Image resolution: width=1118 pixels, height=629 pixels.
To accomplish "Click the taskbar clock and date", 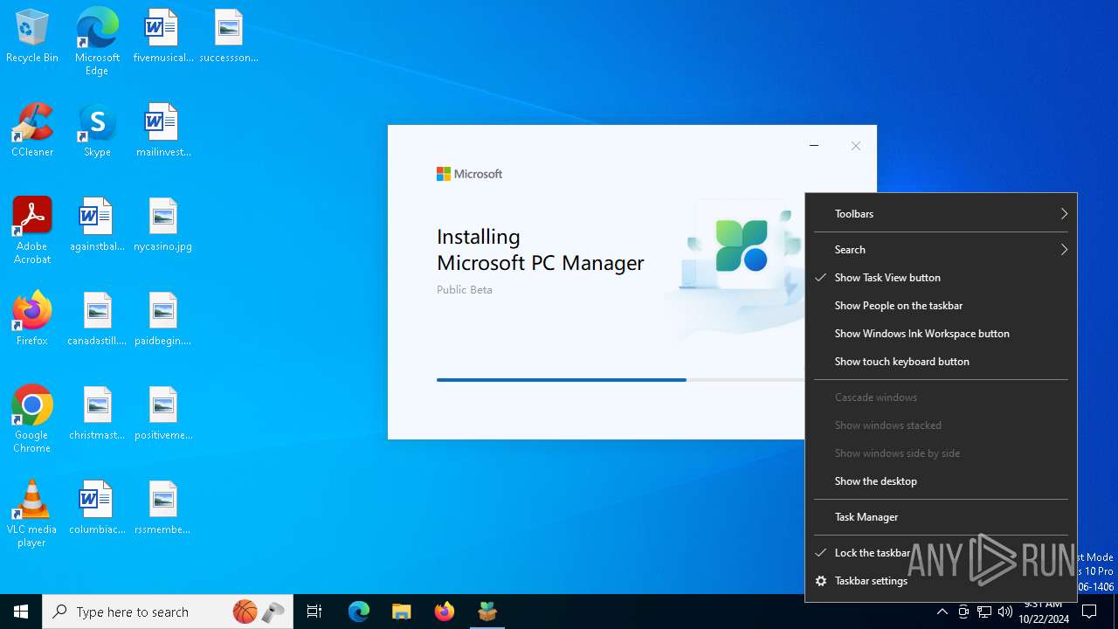I will 1044,612.
